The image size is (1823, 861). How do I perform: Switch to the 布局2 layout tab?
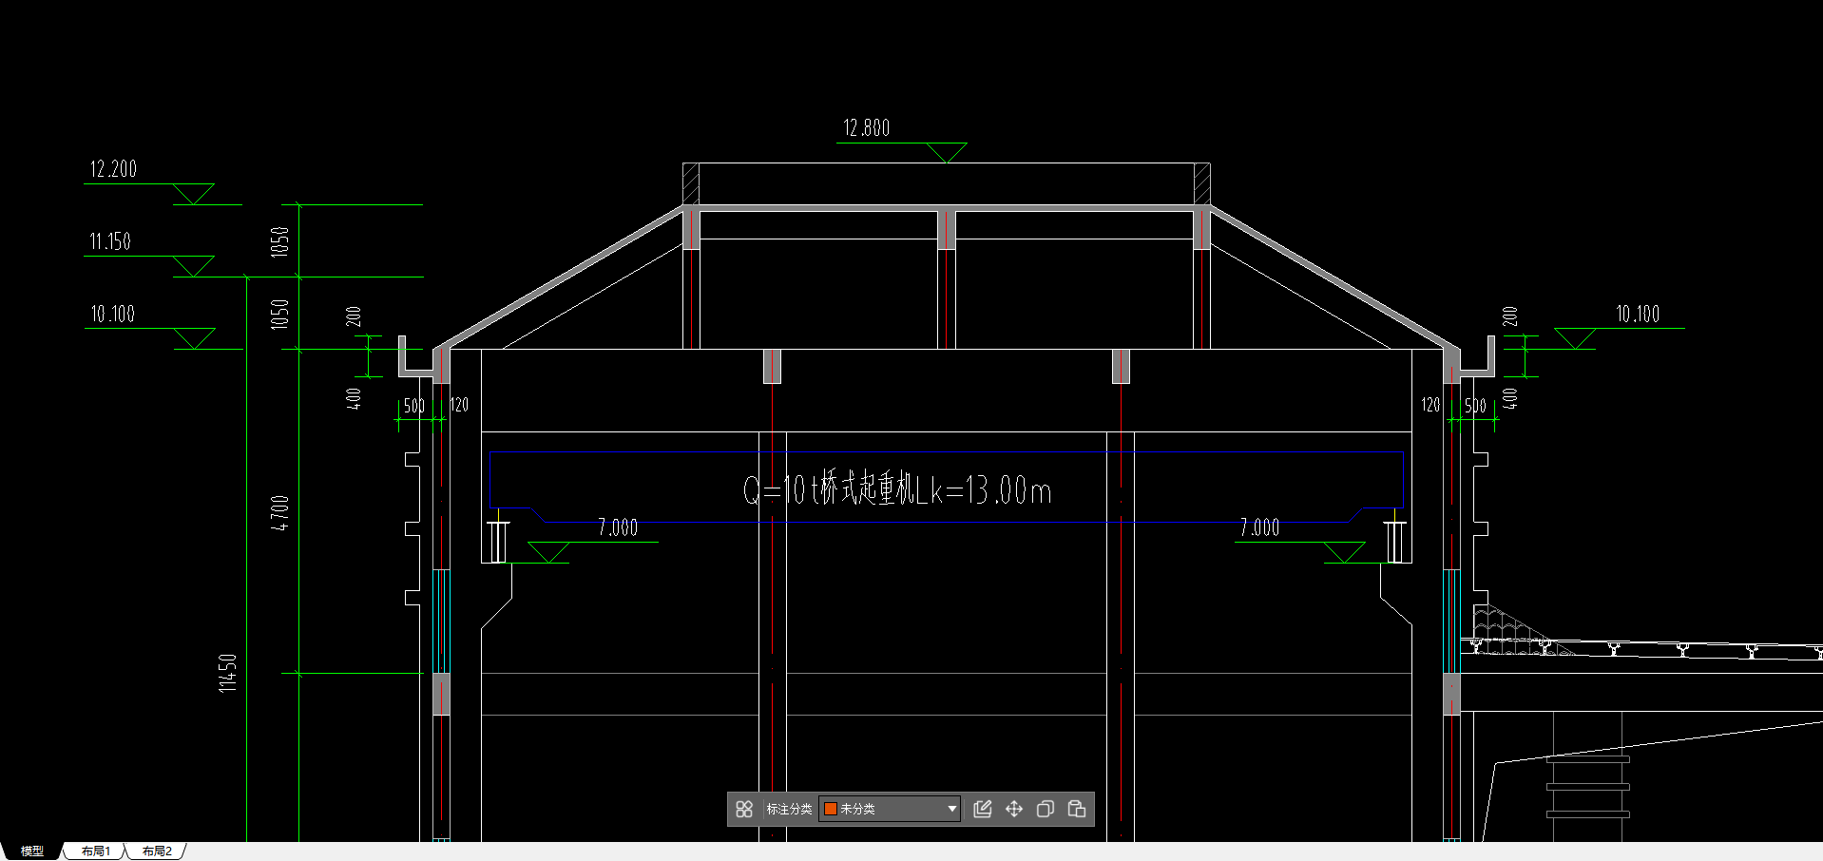157,851
